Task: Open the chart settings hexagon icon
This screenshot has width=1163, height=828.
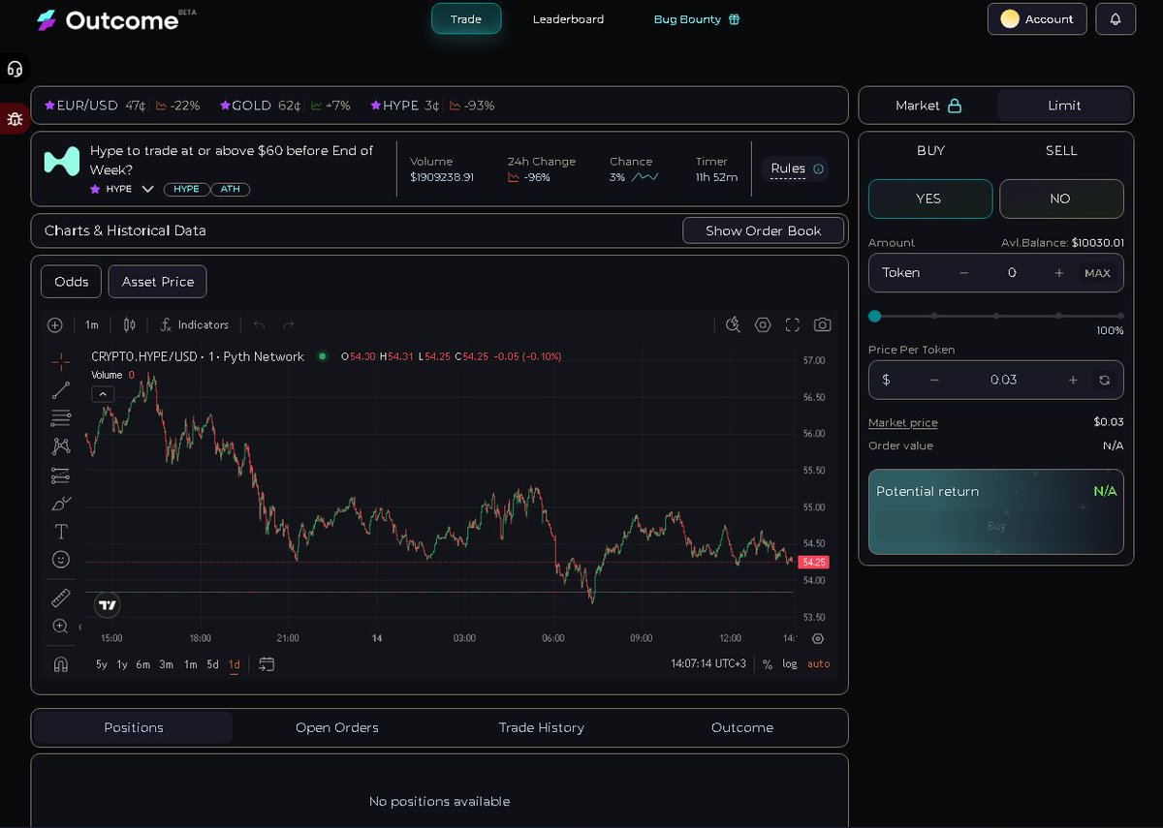Action: [x=763, y=325]
